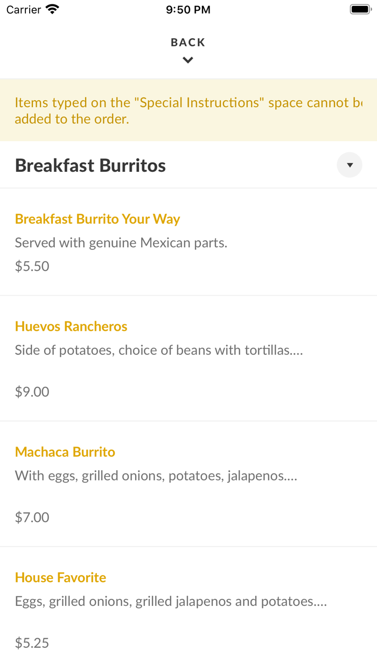The image size is (377, 670).
Task: Tap the circular collapse arrow for Breakfast Burritos
Action: click(350, 165)
